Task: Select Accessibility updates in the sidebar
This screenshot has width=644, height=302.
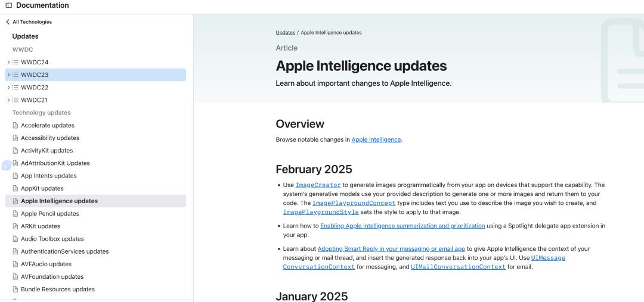Action: [x=50, y=138]
